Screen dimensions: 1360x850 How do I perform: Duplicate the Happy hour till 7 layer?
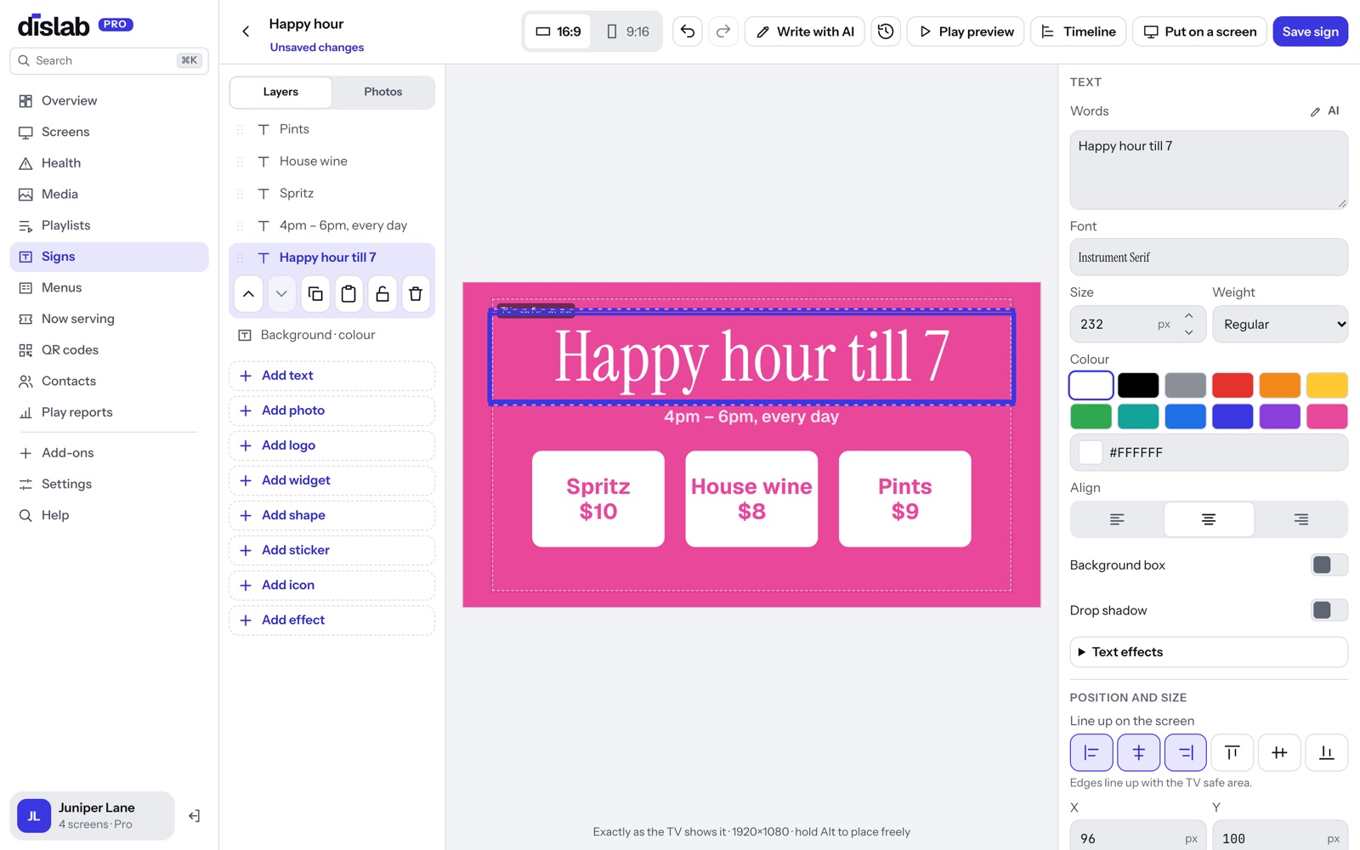(x=315, y=294)
